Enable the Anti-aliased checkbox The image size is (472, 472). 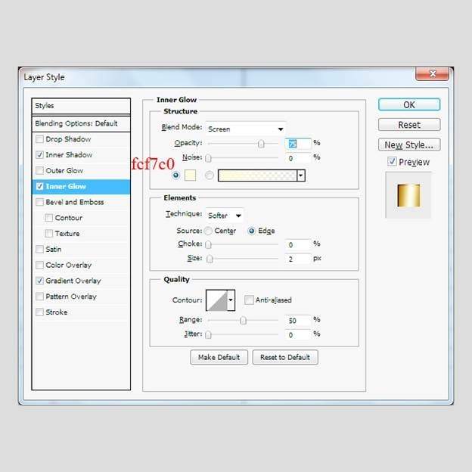click(x=249, y=300)
